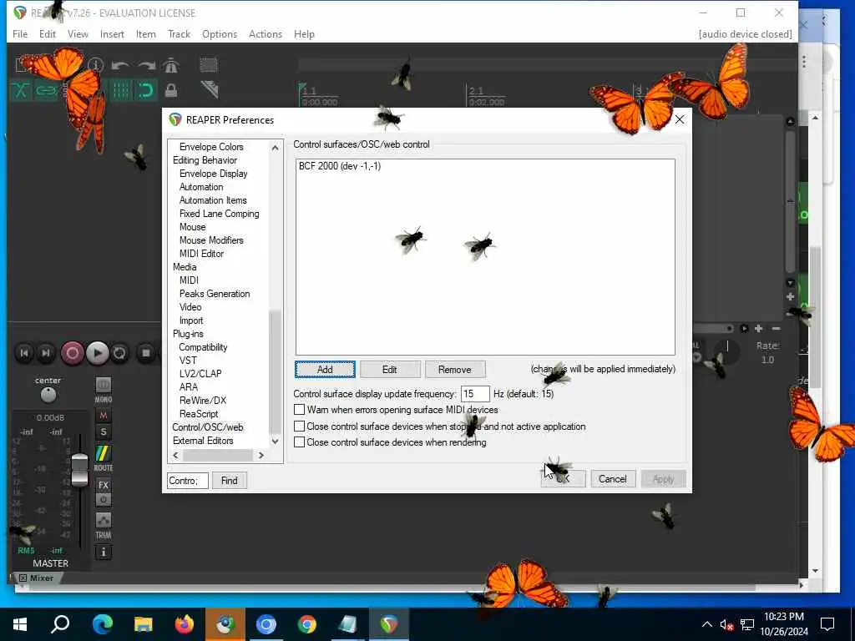Open the File menu
This screenshot has height=641, width=855.
tap(20, 33)
